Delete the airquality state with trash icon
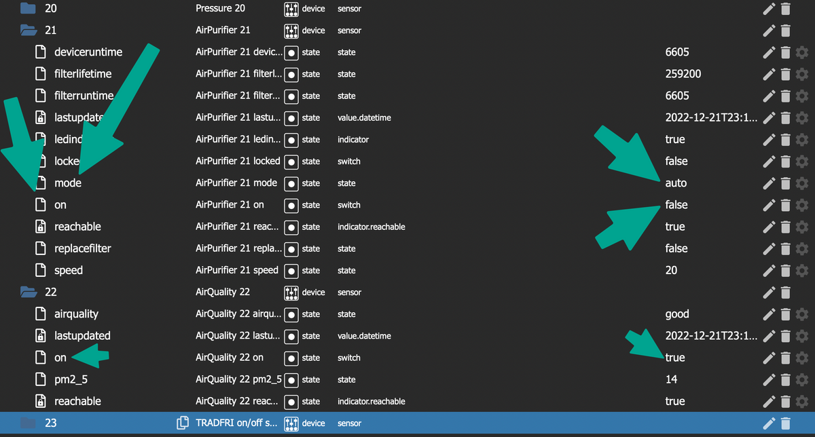The image size is (815, 437). click(x=785, y=314)
